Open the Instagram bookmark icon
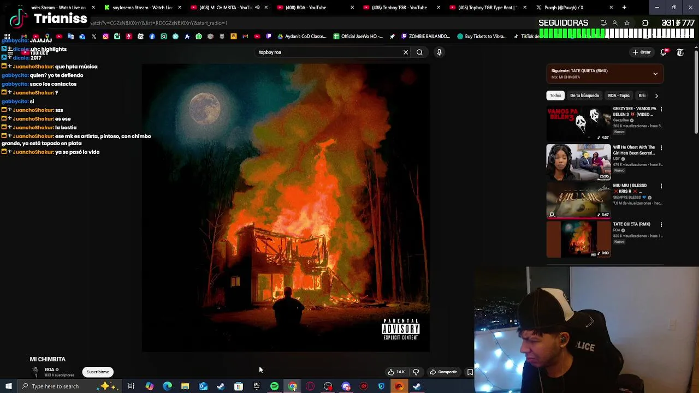Image resolution: width=699 pixels, height=393 pixels. [x=105, y=37]
